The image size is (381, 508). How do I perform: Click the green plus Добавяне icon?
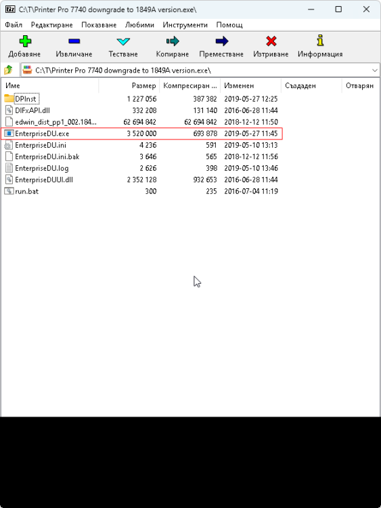25,41
